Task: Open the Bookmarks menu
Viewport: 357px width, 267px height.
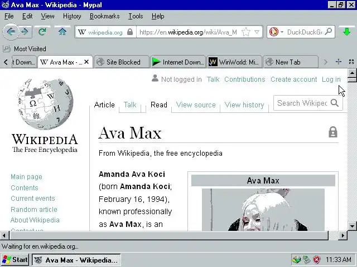Action: click(x=104, y=16)
